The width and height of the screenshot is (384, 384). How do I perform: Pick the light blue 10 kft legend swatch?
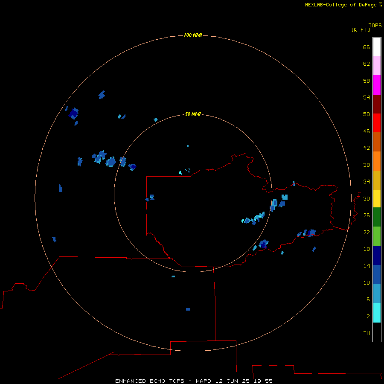pyautogui.click(x=377, y=294)
